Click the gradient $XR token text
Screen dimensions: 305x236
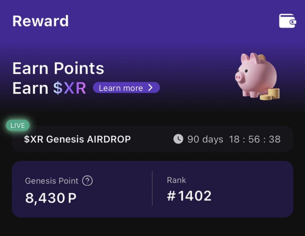pyautogui.click(x=70, y=88)
